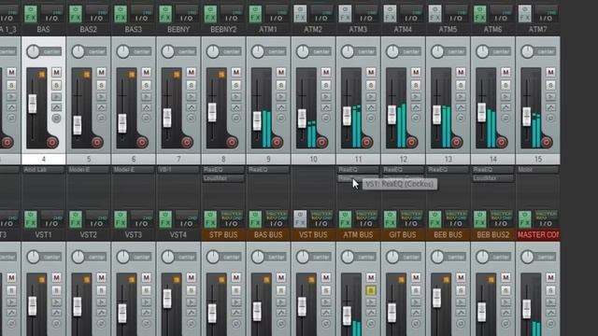Click the phase invert button on ATM6
The image size is (598, 336).
pyautogui.click(x=505, y=119)
